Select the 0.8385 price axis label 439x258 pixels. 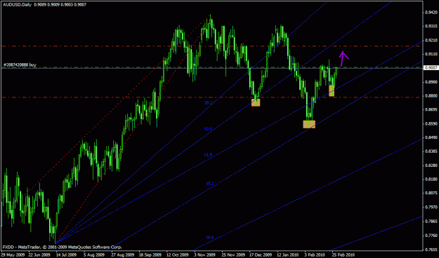click(431, 151)
